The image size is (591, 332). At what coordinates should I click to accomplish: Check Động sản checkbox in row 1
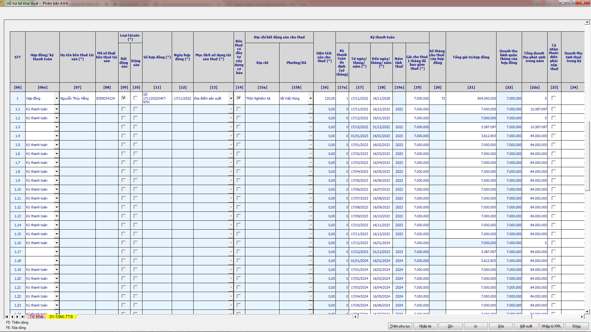click(136, 98)
